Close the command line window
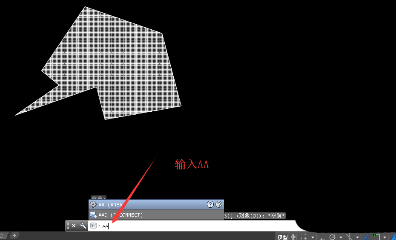 (x=74, y=226)
